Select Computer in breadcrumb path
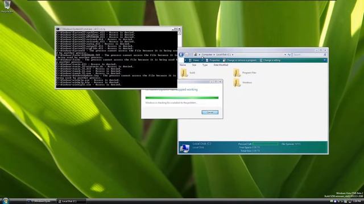Screen dimensions: 364x204 207,55
